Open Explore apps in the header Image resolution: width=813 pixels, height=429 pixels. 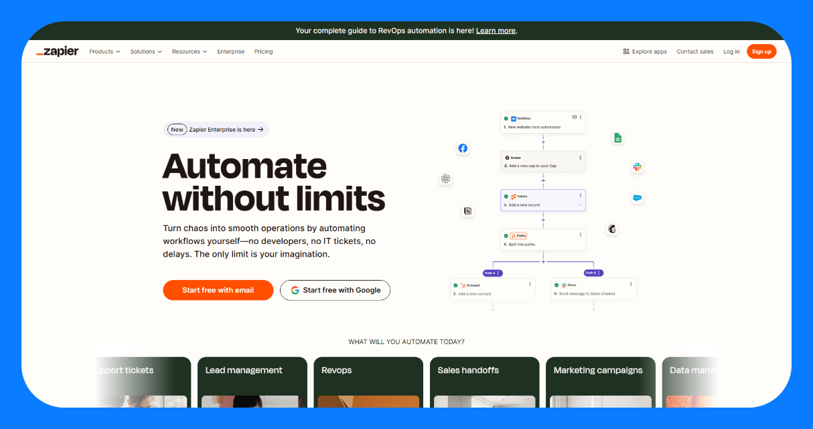[645, 51]
